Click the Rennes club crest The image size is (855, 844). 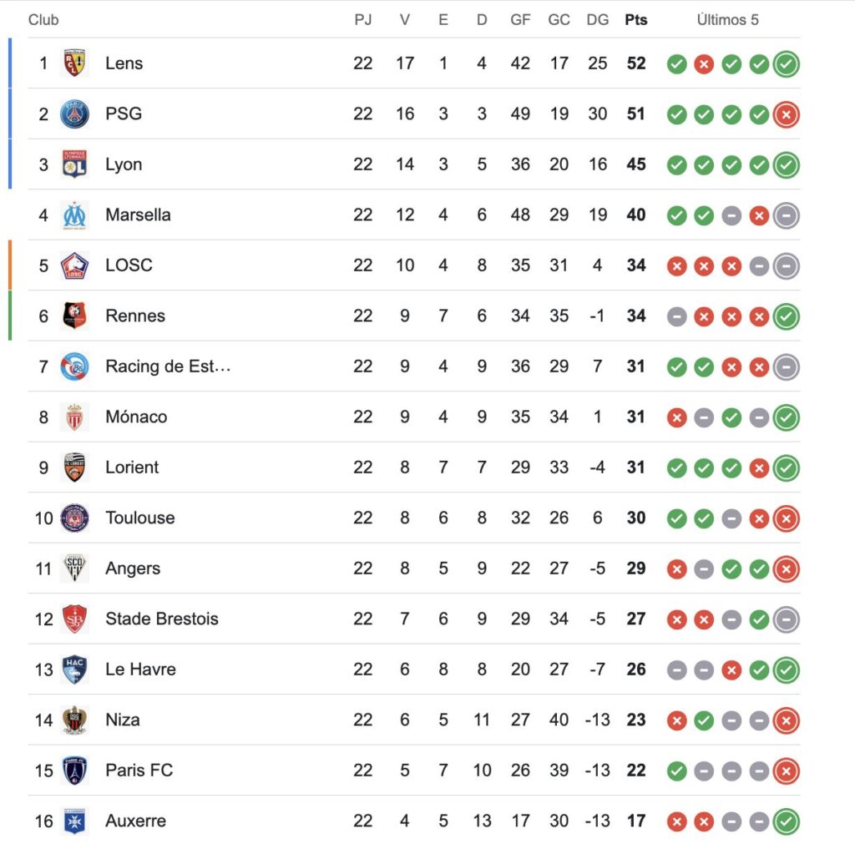[x=74, y=316]
